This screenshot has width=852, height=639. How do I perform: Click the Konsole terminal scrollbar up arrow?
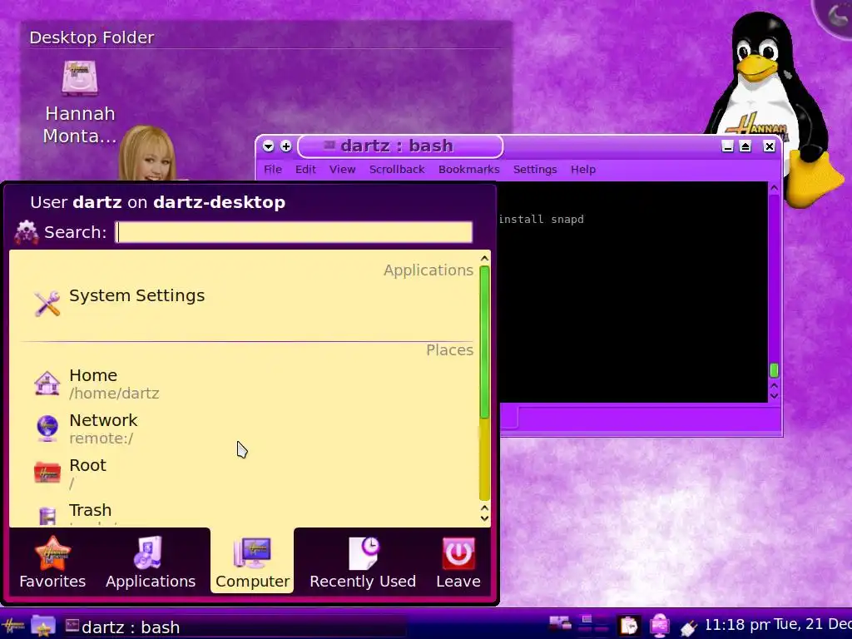tap(775, 188)
